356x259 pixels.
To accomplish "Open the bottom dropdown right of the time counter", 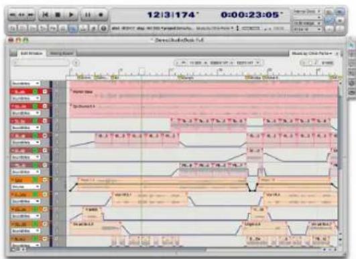I will [x=308, y=29].
